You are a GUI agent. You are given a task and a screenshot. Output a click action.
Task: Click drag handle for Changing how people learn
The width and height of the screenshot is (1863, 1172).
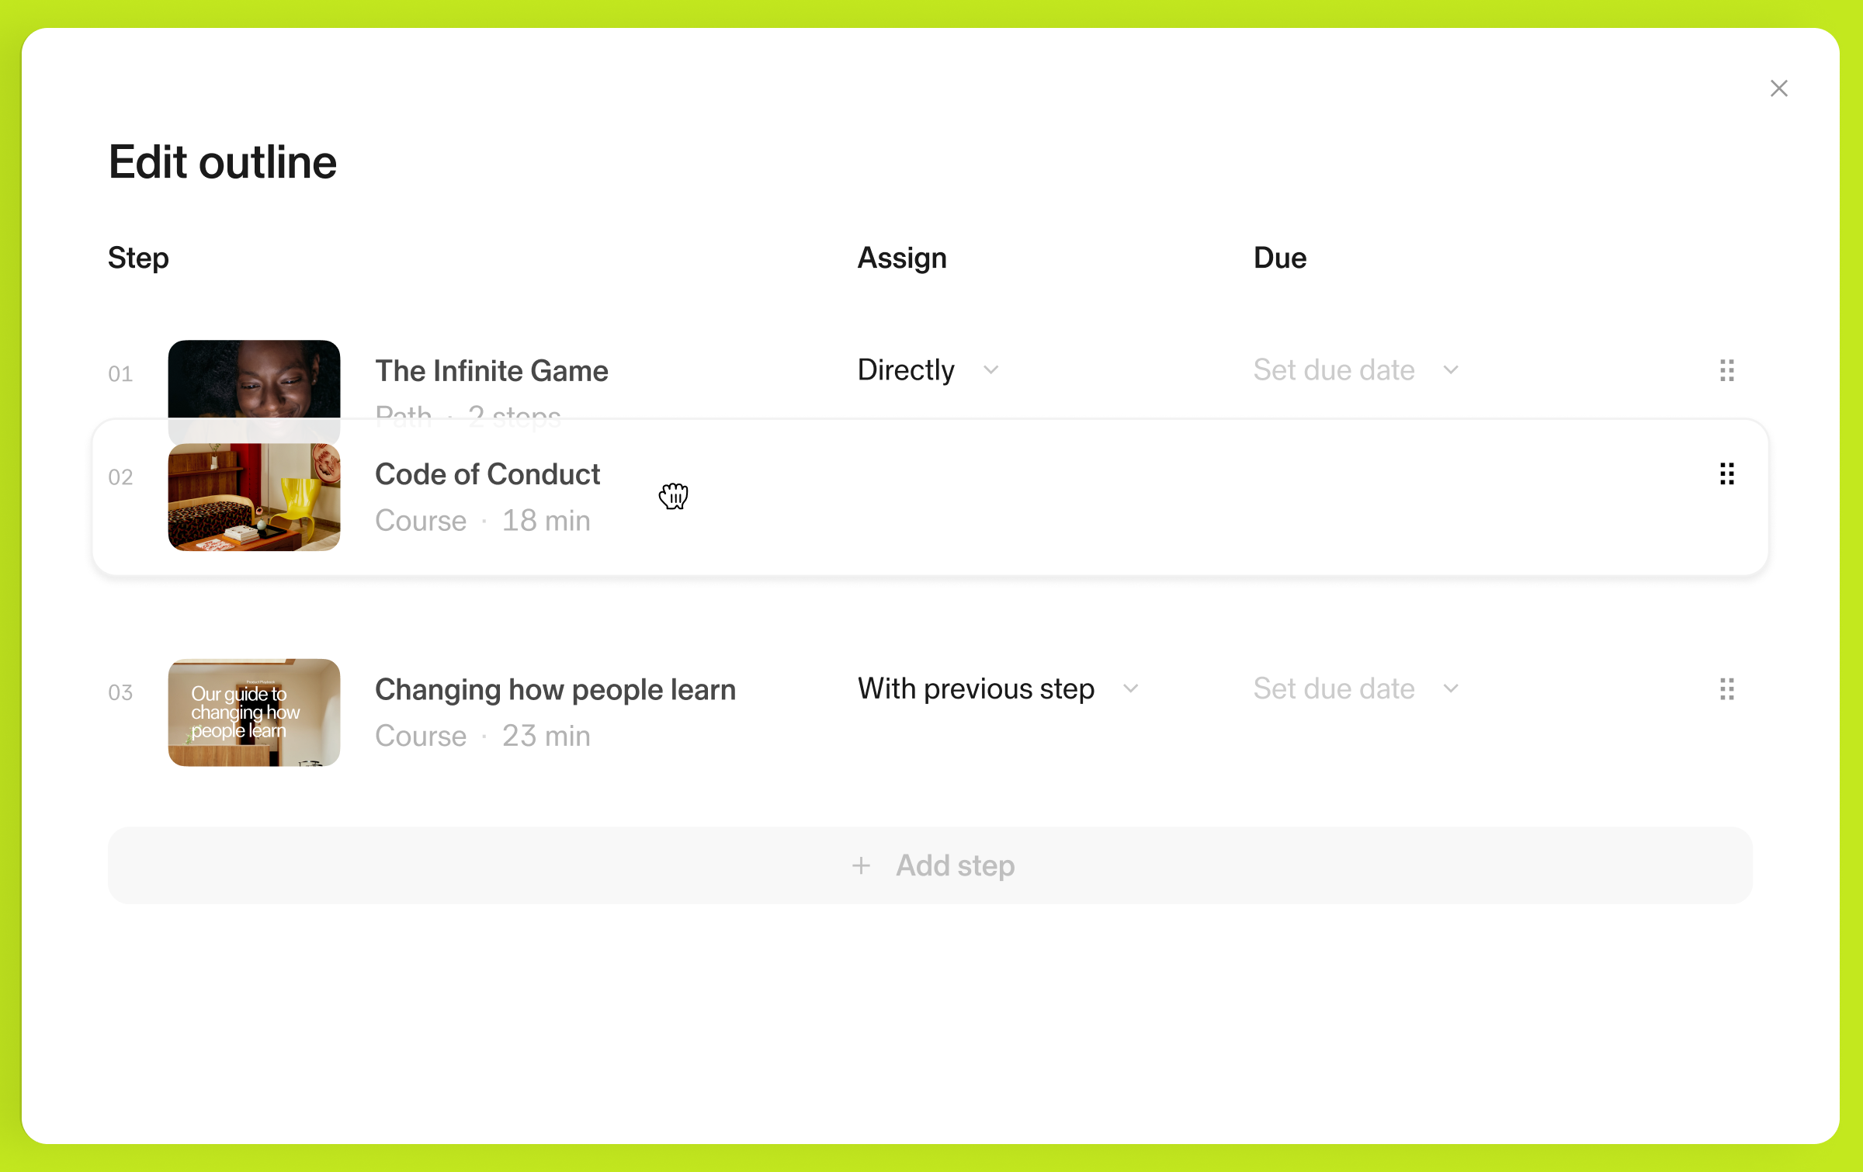1726,689
